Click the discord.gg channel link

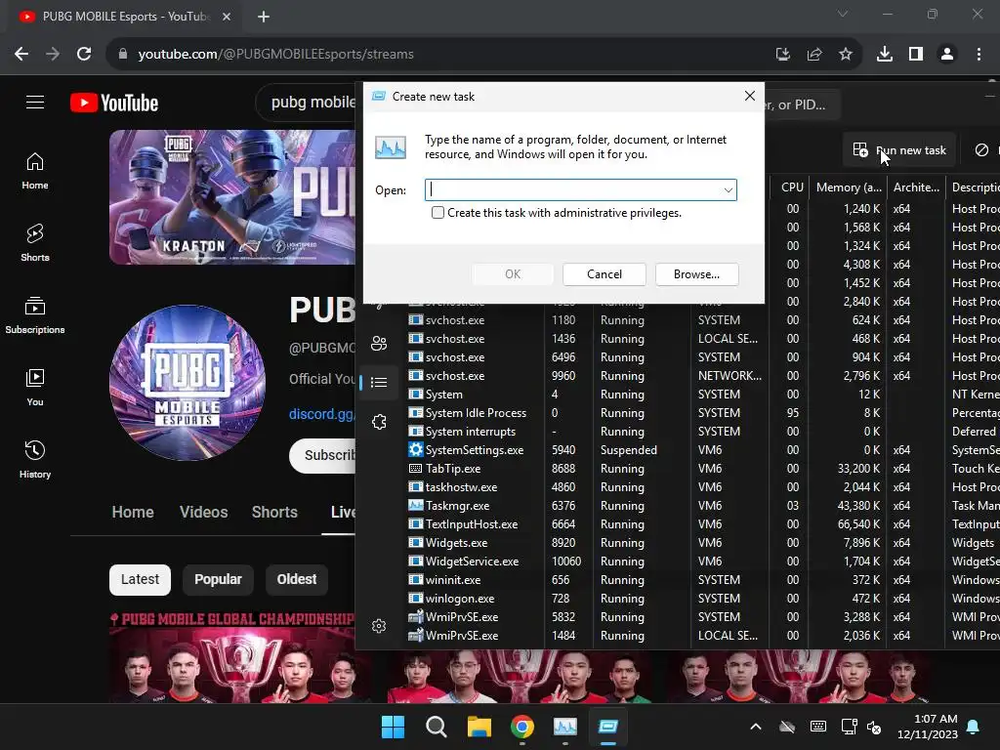point(321,414)
